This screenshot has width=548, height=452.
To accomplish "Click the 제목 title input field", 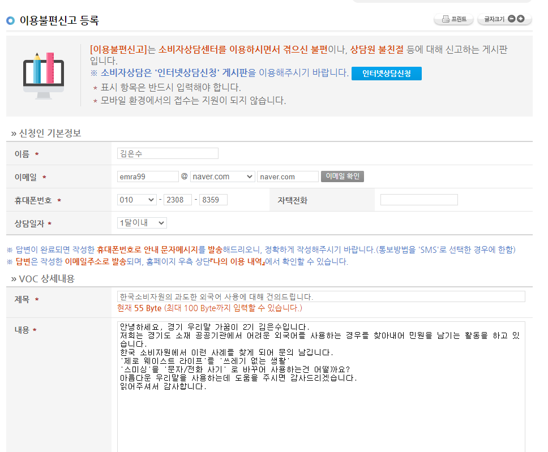I will [x=321, y=296].
